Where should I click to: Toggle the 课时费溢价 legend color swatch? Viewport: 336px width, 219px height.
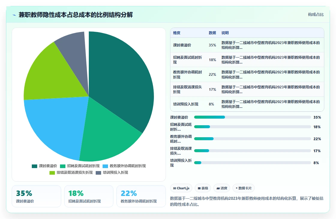point(34,166)
